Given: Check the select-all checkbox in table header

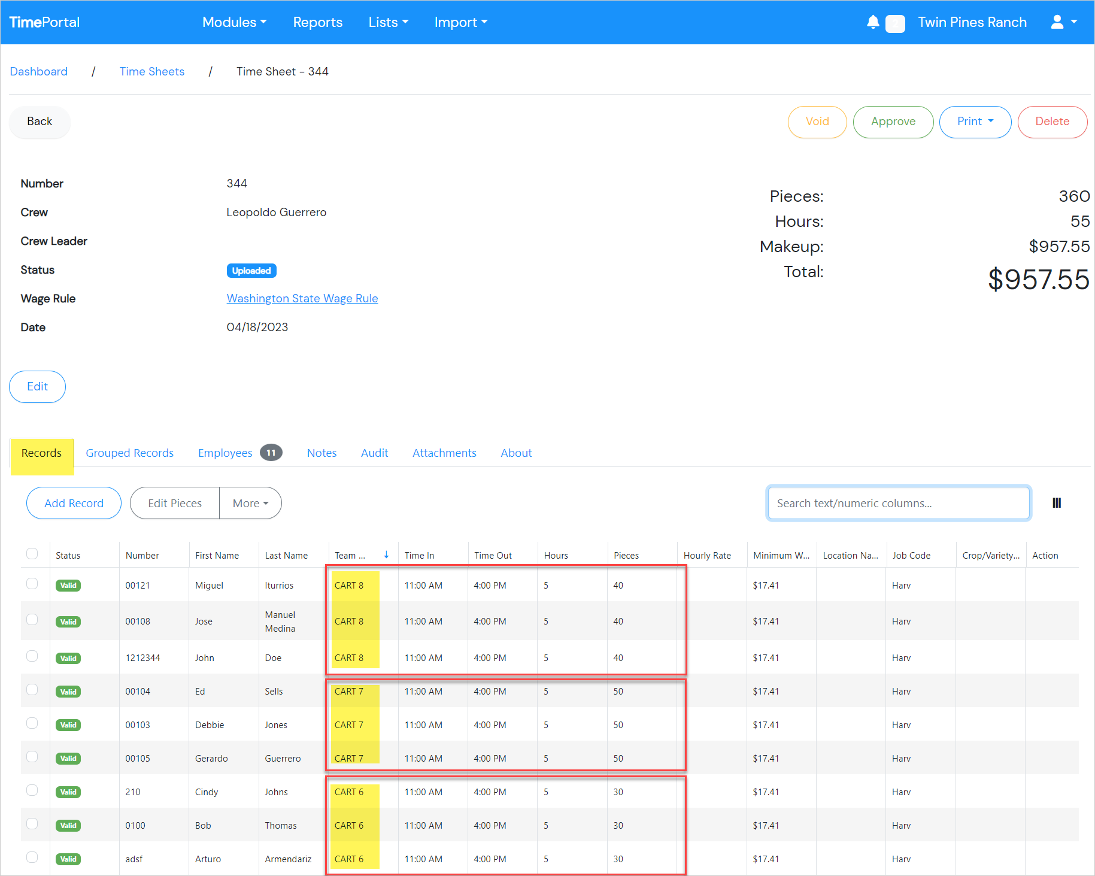Looking at the screenshot, I should click(x=32, y=554).
